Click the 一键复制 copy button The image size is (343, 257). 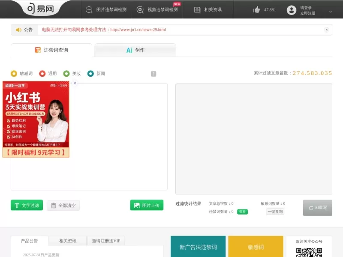point(274,212)
